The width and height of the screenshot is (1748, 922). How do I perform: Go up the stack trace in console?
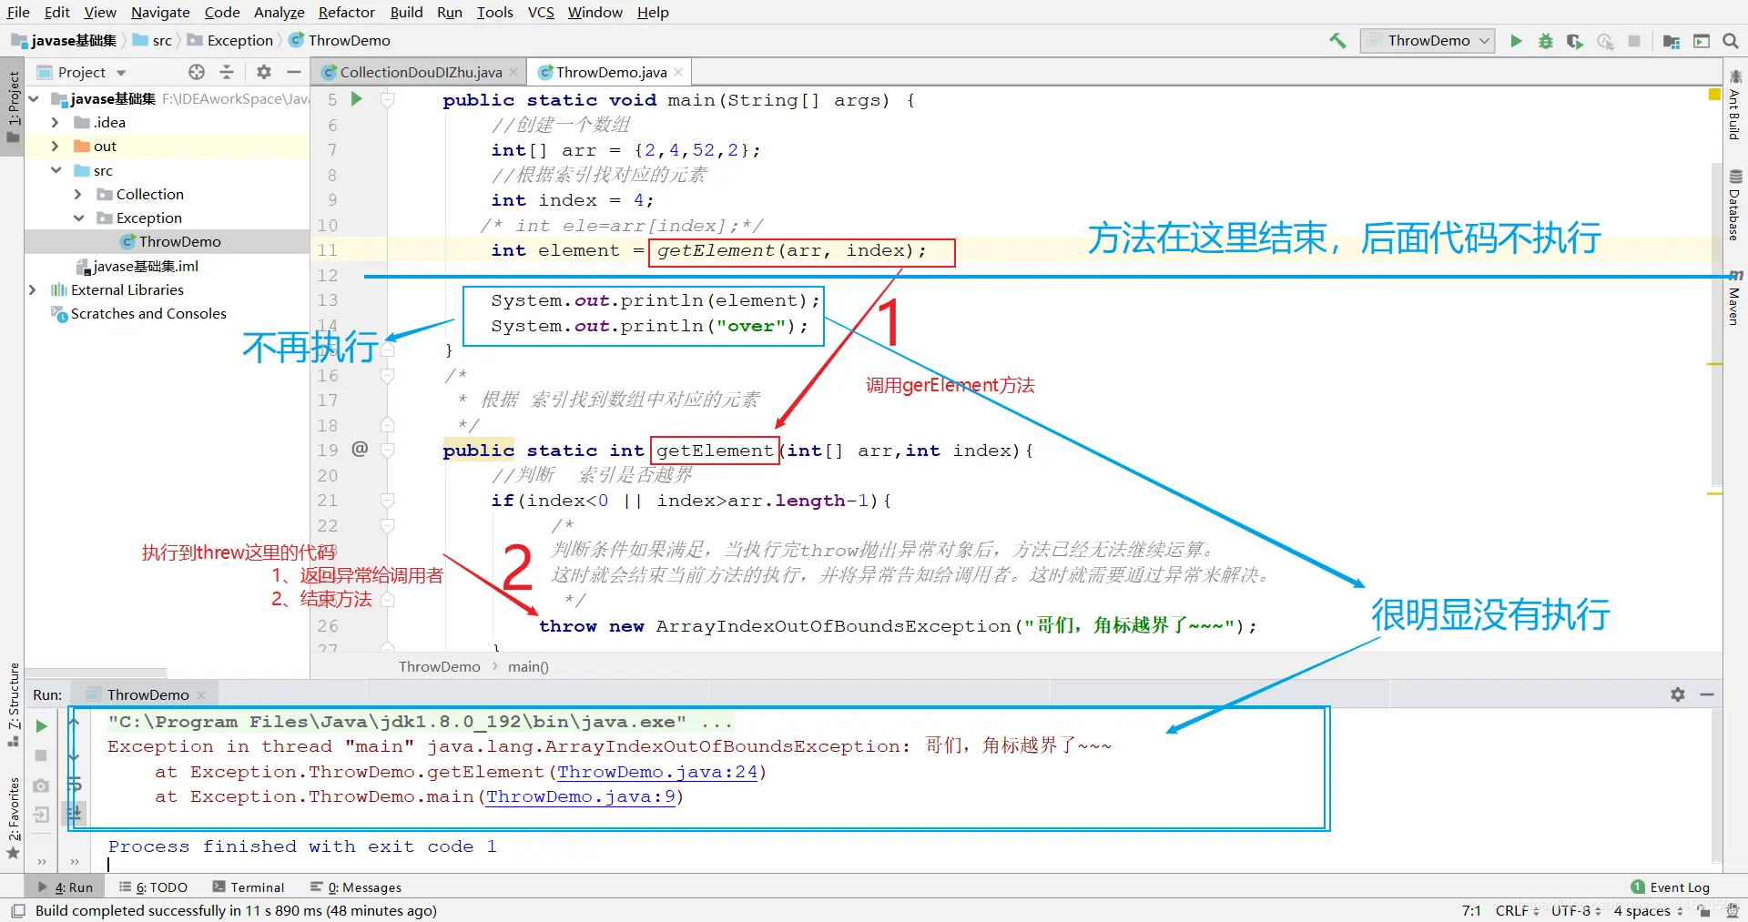point(75,722)
